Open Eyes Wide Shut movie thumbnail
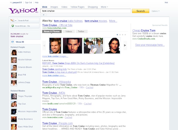Screen dimensions: 178x130 pyautogui.click(x=14, y=127)
